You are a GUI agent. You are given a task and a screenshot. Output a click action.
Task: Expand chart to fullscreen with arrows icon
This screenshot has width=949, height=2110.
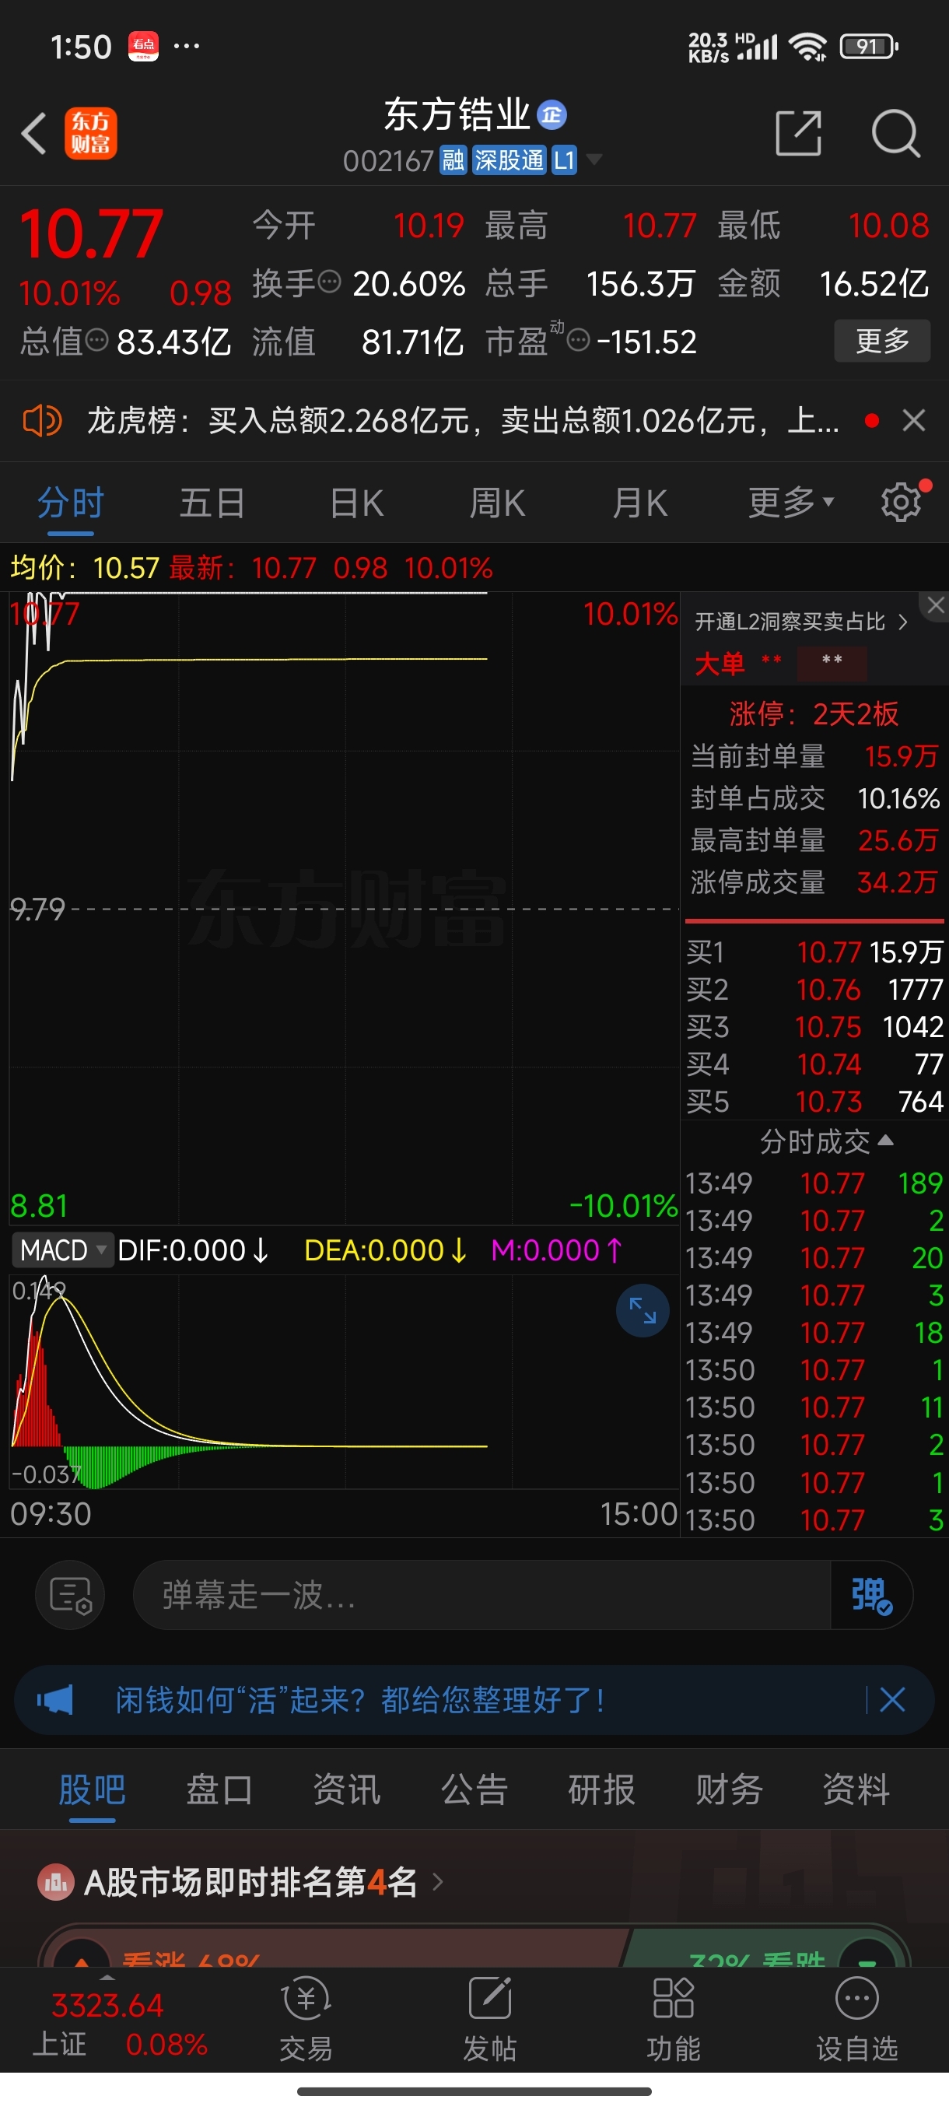point(643,1310)
